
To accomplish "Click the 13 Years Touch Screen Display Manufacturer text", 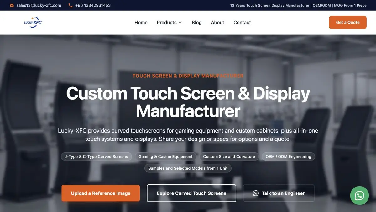I will [270, 5].
